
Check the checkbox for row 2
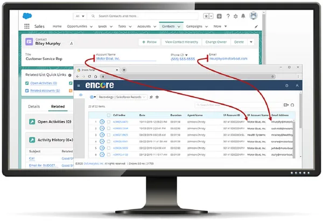tap(109, 129)
